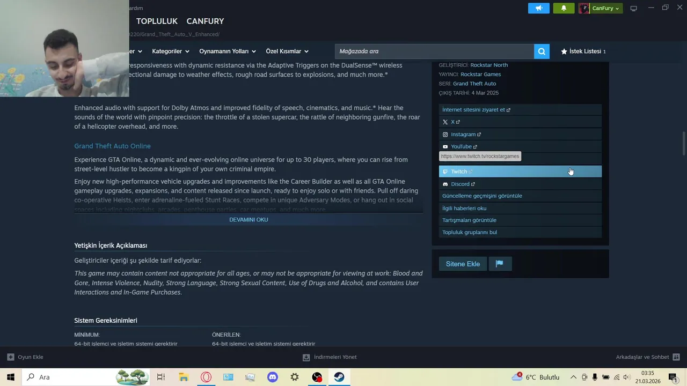Click the friends chat icon
687x386 pixels.
(676, 357)
